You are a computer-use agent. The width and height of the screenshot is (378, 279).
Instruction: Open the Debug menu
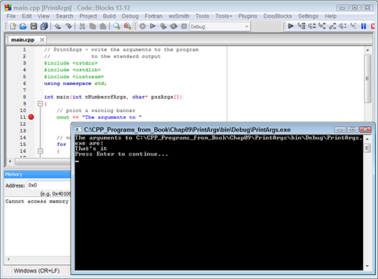pyautogui.click(x=130, y=16)
